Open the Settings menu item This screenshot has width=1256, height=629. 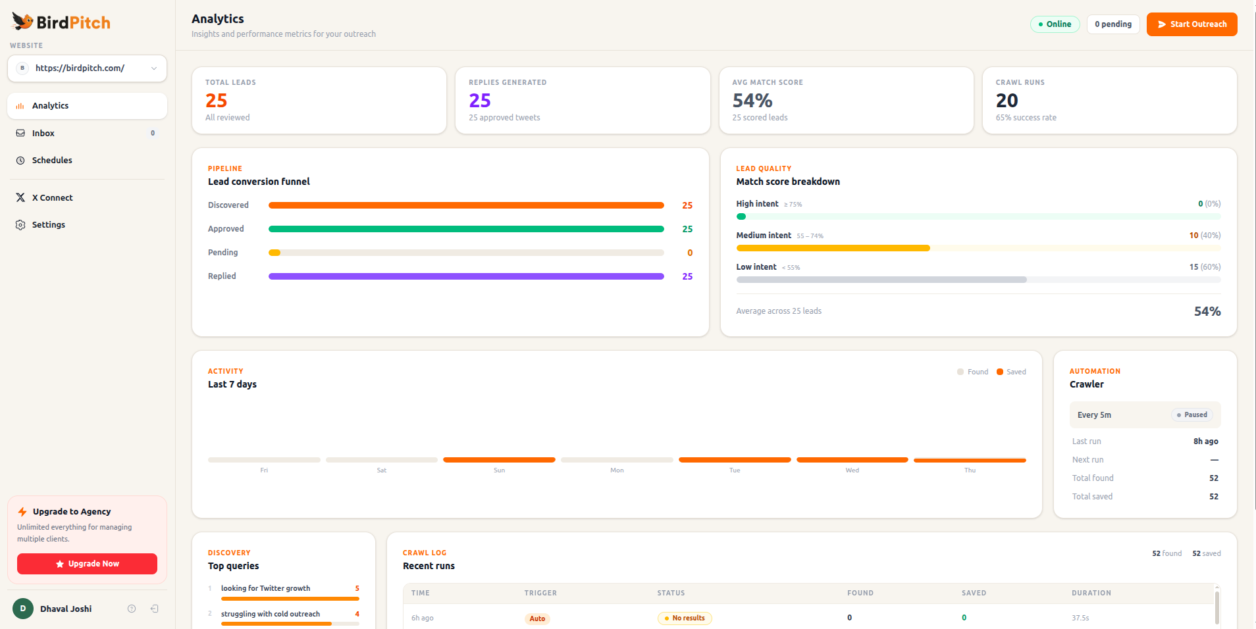click(87, 225)
